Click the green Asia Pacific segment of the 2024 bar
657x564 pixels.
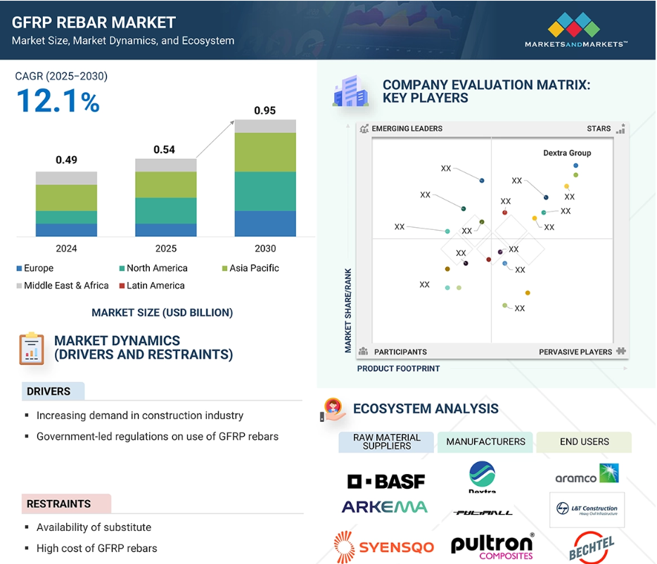(x=66, y=198)
